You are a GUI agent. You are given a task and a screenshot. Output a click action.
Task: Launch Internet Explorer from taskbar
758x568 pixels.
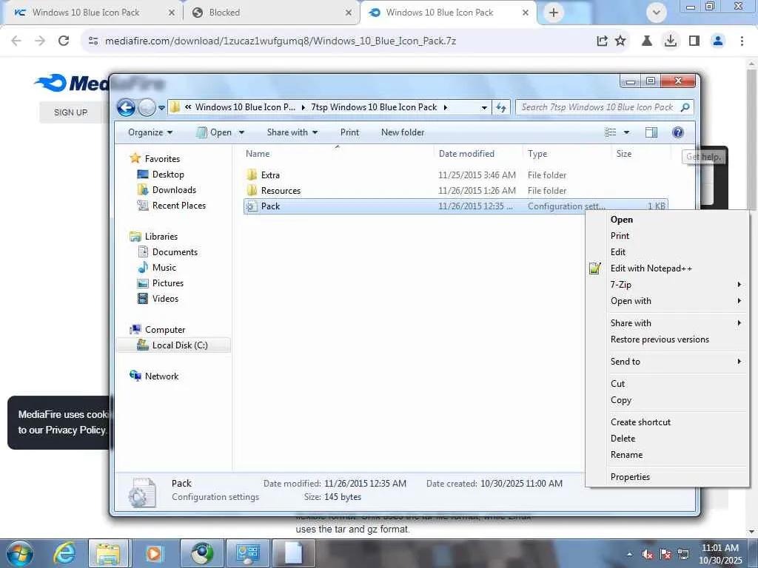click(64, 553)
